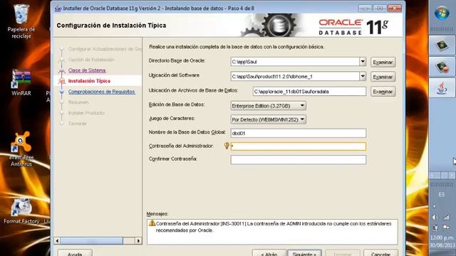Open the Directorio Base de Oracle dropdown
456x256 pixels.
[x=363, y=62]
